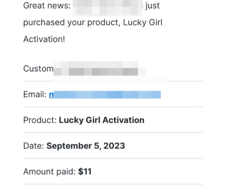
Task: Click the 'Product:' label
Action: (40, 120)
